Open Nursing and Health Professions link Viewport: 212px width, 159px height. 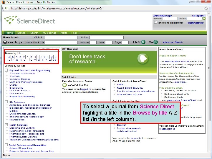(x=26, y=131)
